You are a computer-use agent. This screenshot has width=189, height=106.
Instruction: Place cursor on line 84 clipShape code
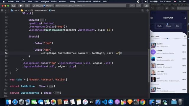point(82,53)
